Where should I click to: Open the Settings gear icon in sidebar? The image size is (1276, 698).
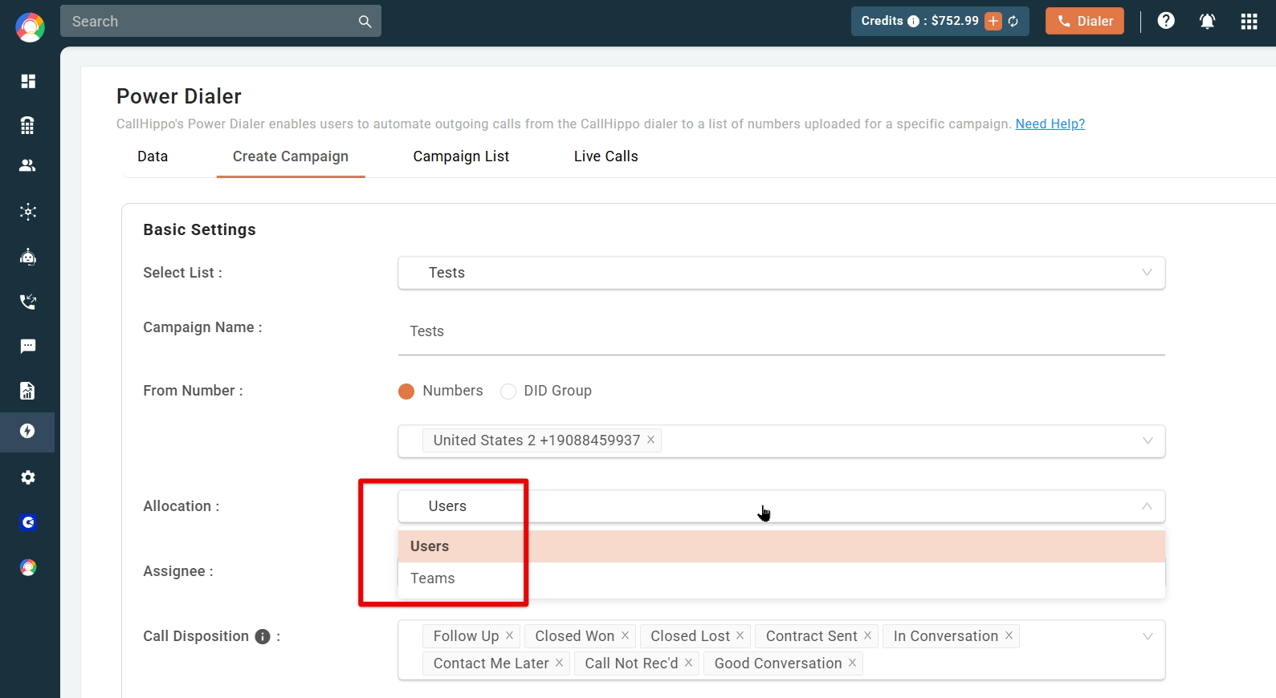click(x=28, y=477)
